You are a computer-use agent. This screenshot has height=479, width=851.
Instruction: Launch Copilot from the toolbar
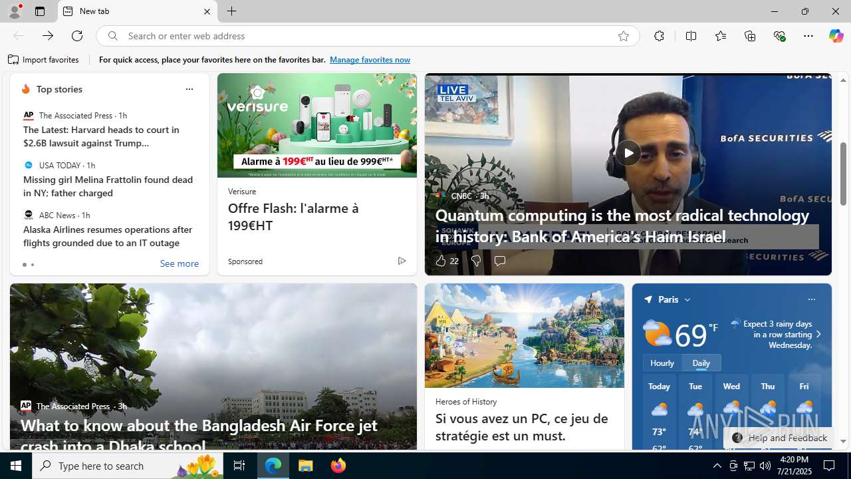836,36
